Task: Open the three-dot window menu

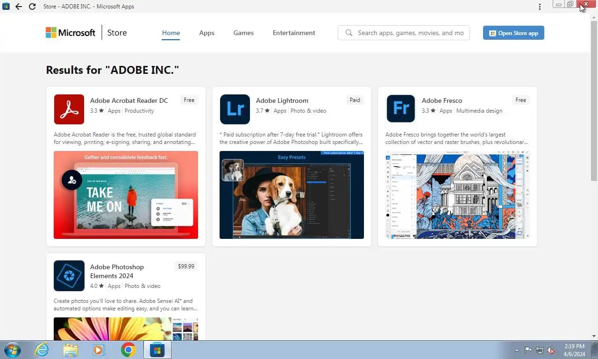Action: 540,7
